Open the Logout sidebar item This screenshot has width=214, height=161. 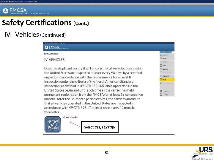click(x=167, y=55)
